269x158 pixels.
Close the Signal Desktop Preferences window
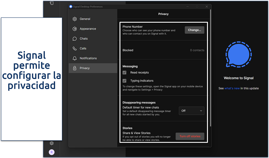pos(207,6)
